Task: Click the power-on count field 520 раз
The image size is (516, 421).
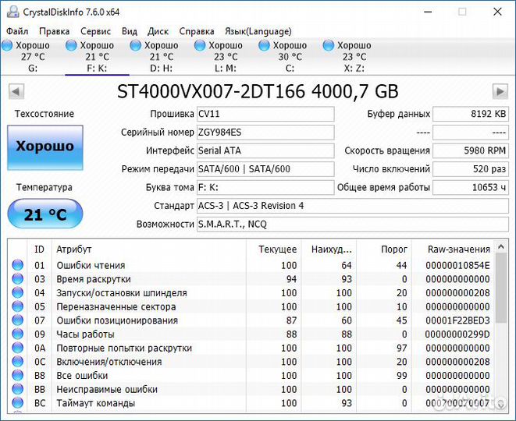Action: pos(471,169)
